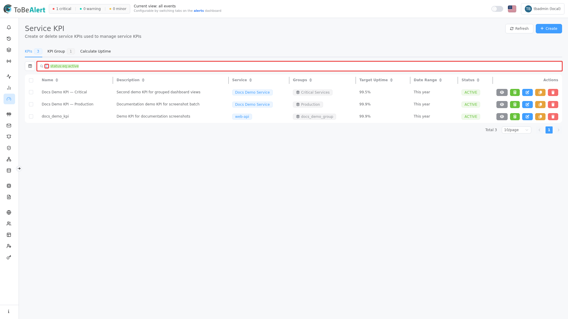Open the bar chart icon in sidebar
This screenshot has height=319, width=568.
(x=9, y=88)
